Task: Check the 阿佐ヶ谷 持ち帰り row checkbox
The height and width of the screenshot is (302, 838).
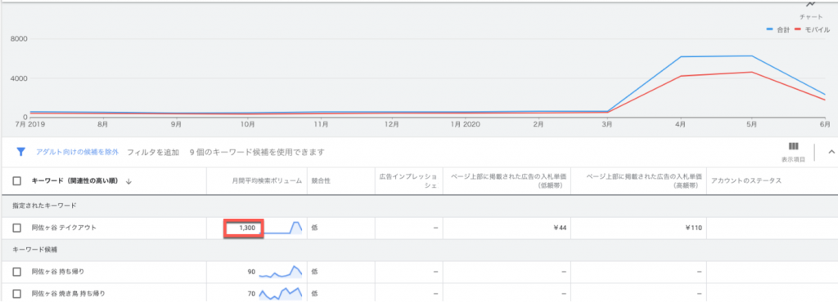Action: [17, 272]
